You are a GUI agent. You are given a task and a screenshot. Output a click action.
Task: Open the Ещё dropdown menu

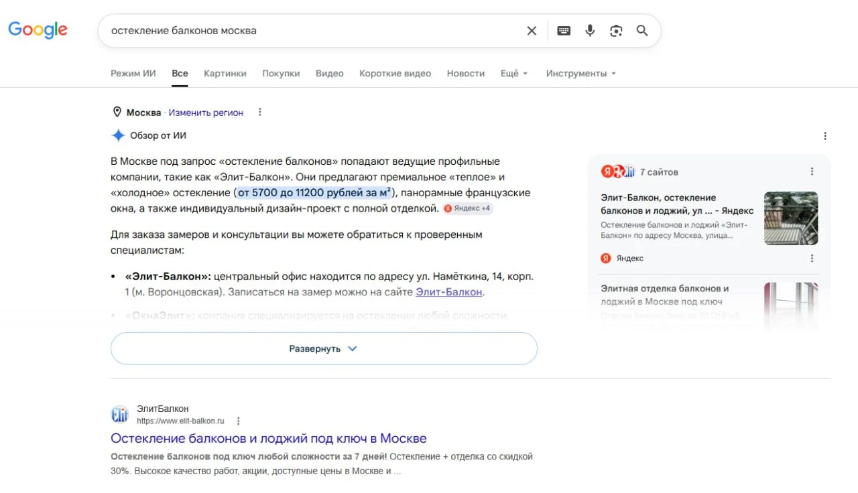[x=514, y=74]
